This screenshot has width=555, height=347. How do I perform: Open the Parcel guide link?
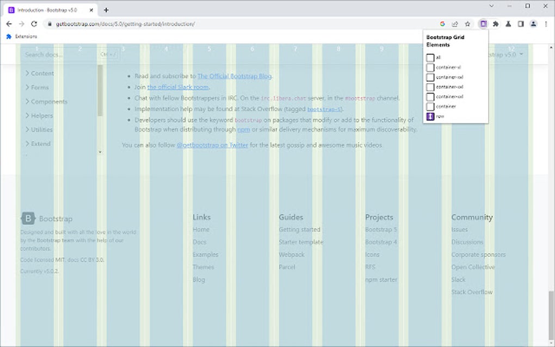tap(287, 267)
